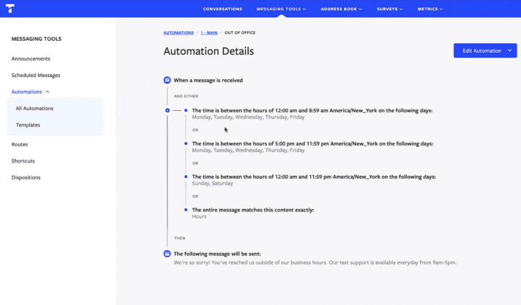The width and height of the screenshot is (521, 305).
Task: Open Announcements in the sidebar
Action: coord(31,59)
